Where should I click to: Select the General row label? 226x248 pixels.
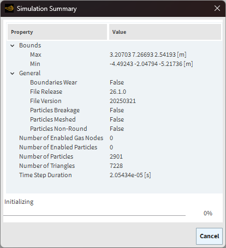tap(29, 73)
